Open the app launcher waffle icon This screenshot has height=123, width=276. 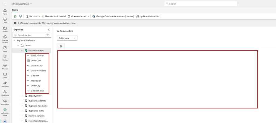point(5,4)
